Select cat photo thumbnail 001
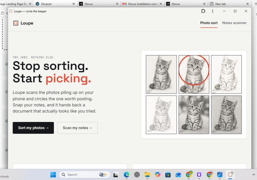 click(161, 74)
